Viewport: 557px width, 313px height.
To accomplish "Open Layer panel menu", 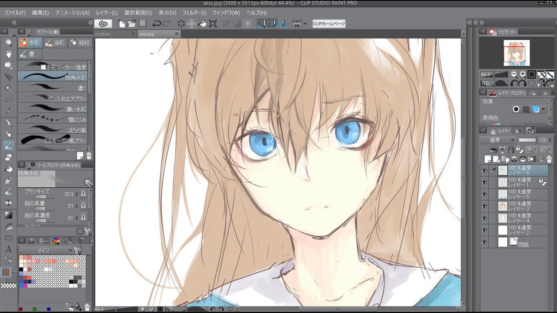I will point(482,130).
